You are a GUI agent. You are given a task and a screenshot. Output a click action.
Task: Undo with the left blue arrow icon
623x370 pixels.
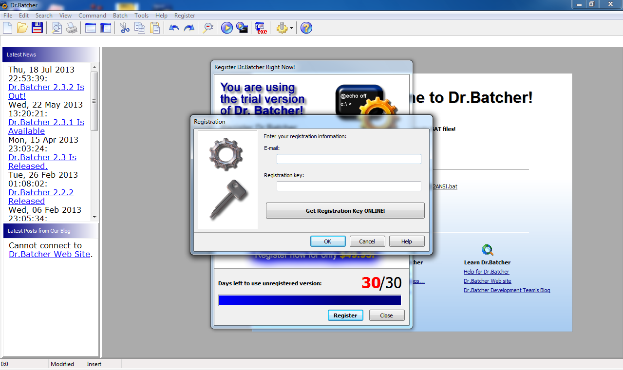[x=174, y=28]
